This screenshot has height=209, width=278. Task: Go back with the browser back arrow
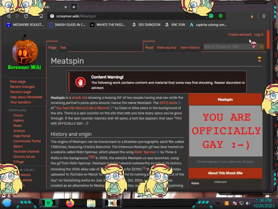(x=9, y=16)
